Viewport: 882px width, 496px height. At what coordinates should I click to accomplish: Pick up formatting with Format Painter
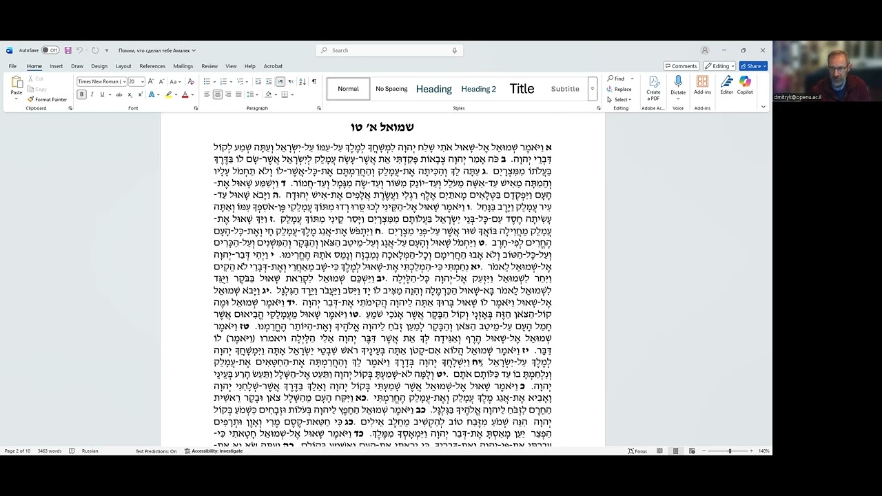[48, 99]
